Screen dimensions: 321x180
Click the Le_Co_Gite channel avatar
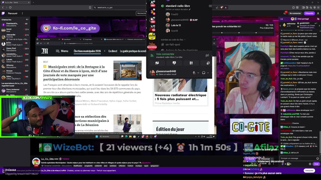36,161
